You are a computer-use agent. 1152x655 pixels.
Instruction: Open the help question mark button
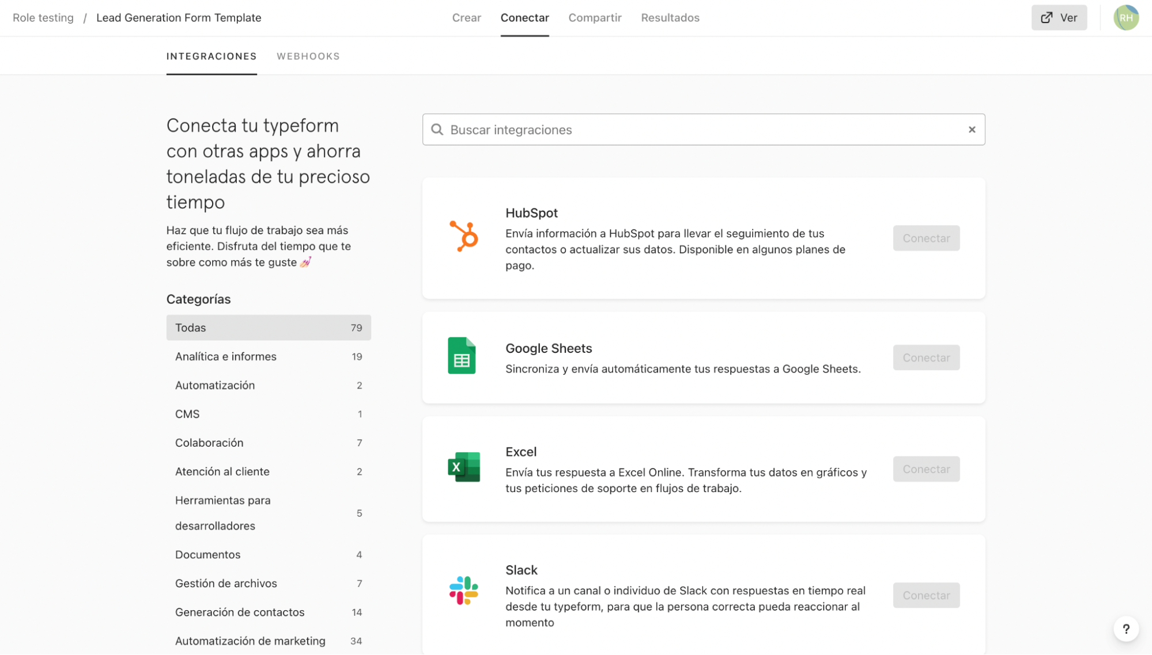(x=1126, y=629)
